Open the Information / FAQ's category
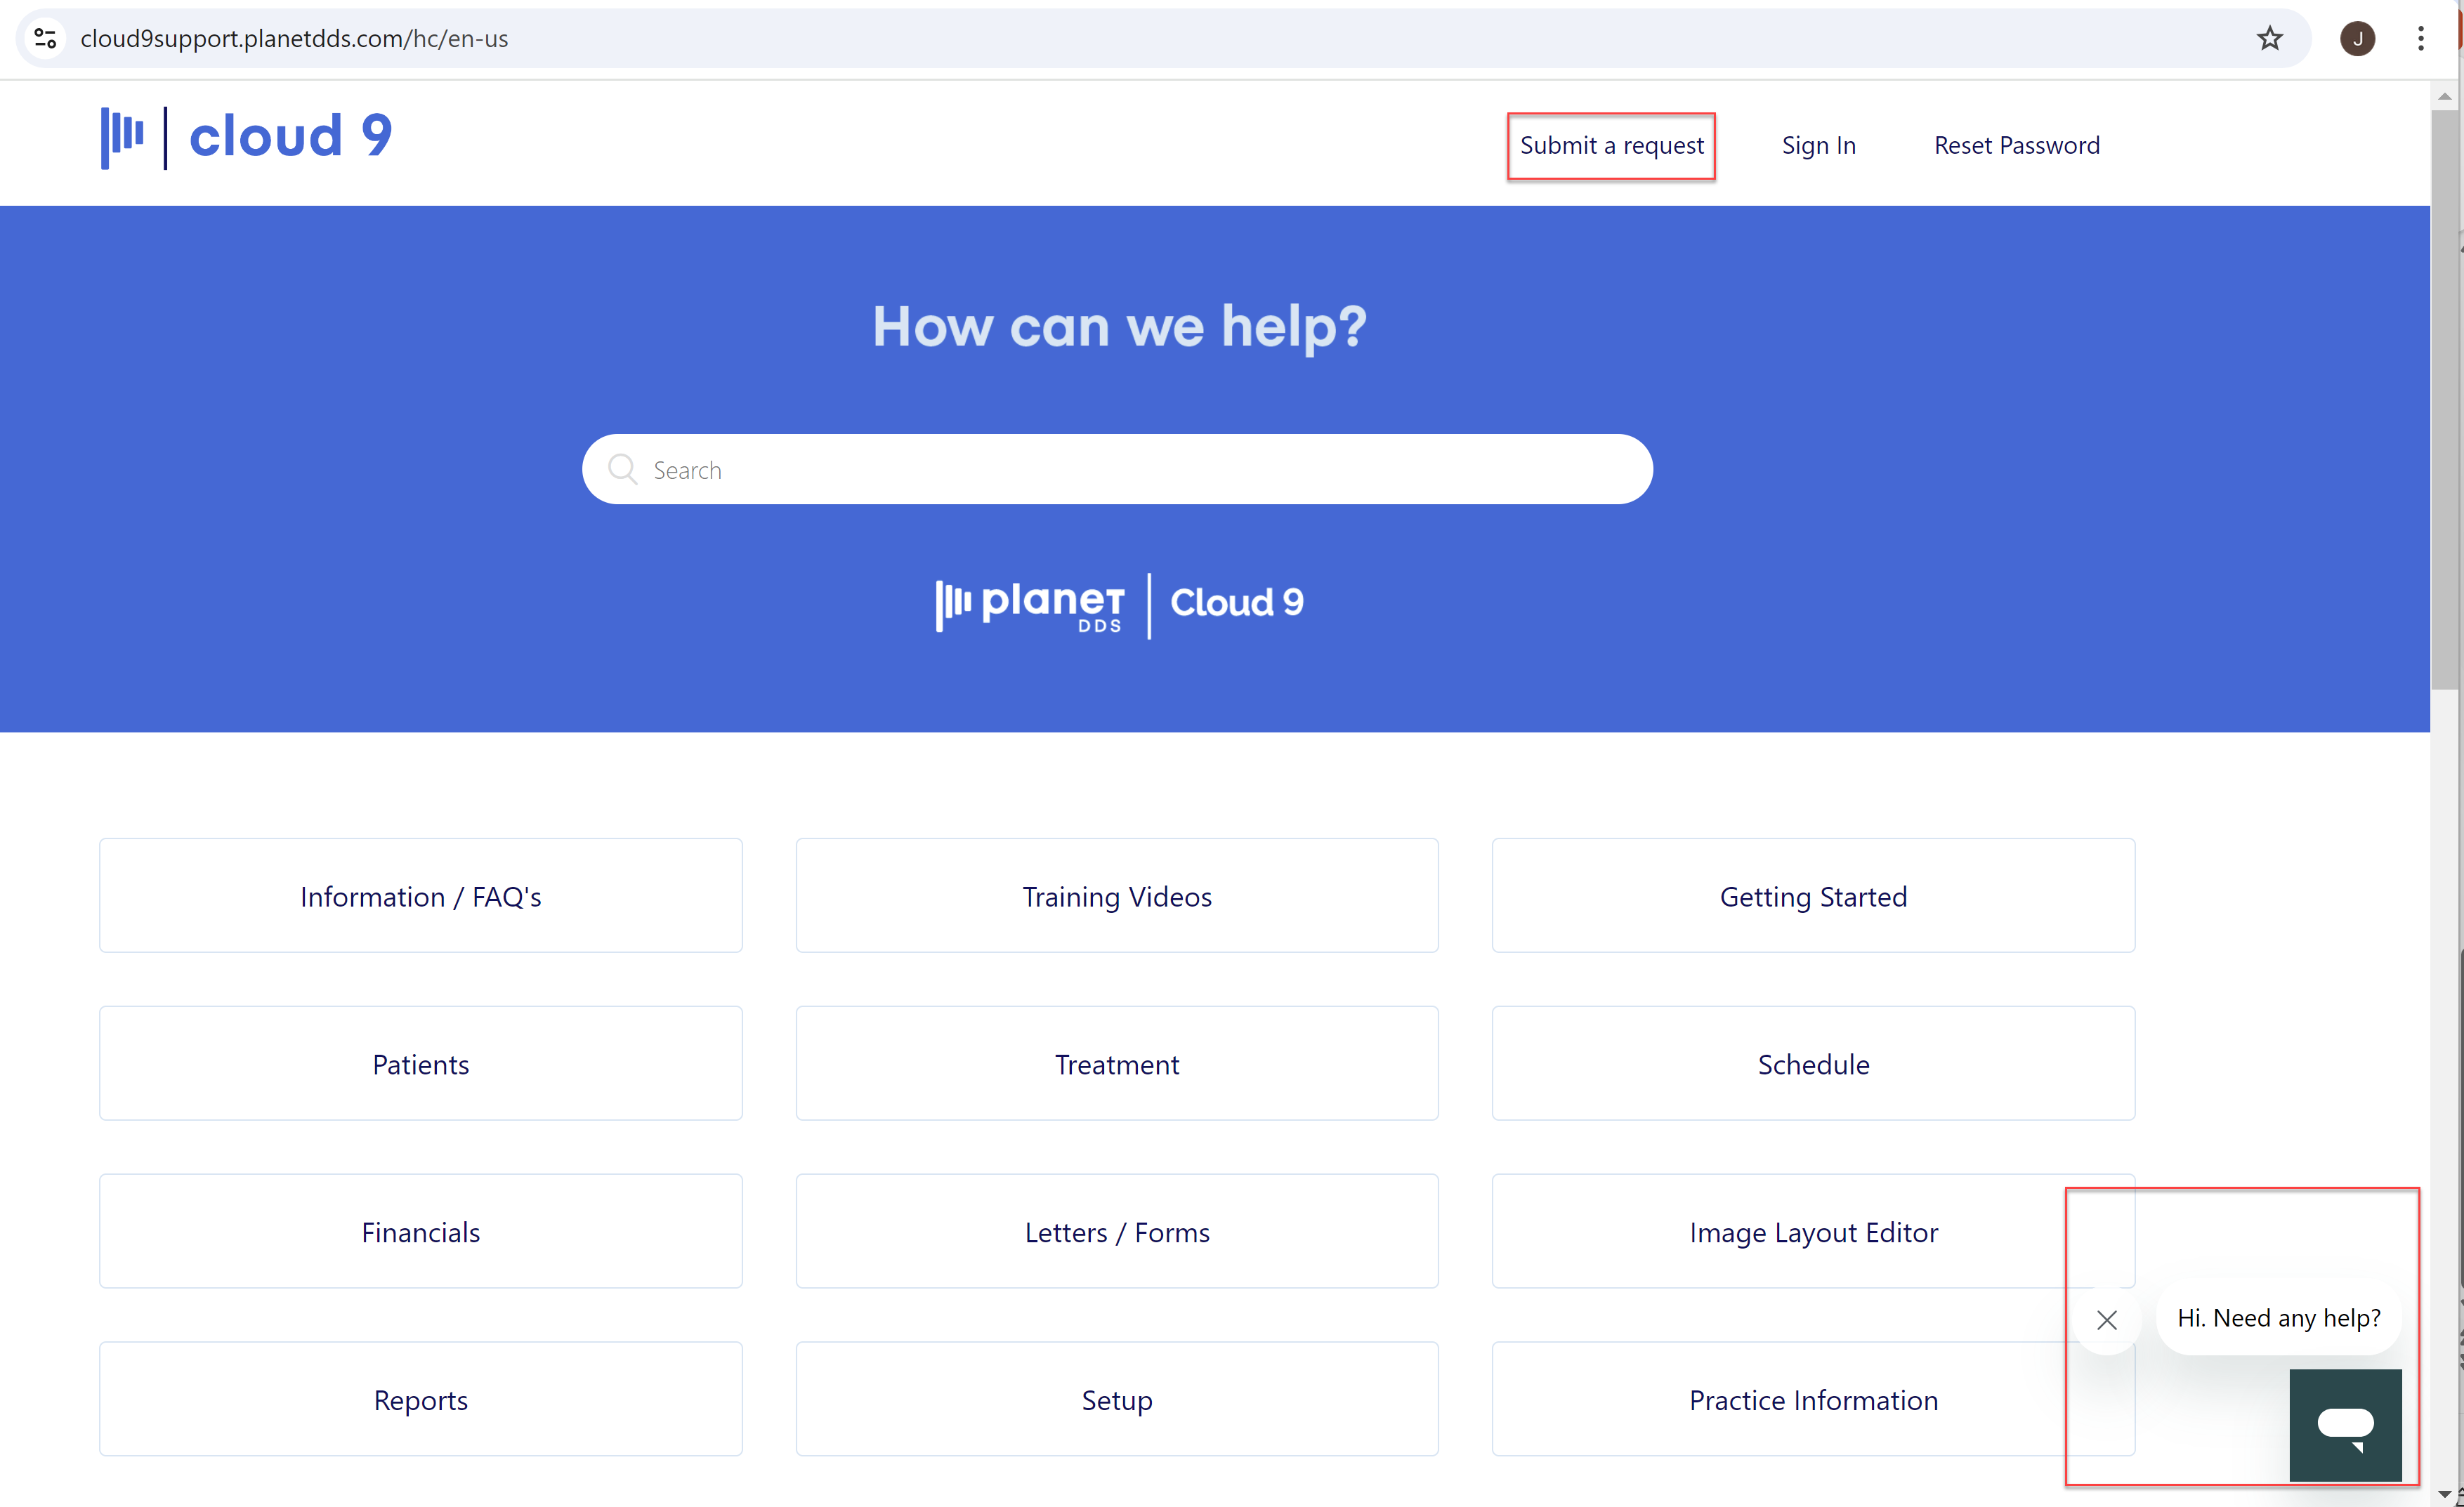The height and width of the screenshot is (1507, 2464). (x=420, y=896)
